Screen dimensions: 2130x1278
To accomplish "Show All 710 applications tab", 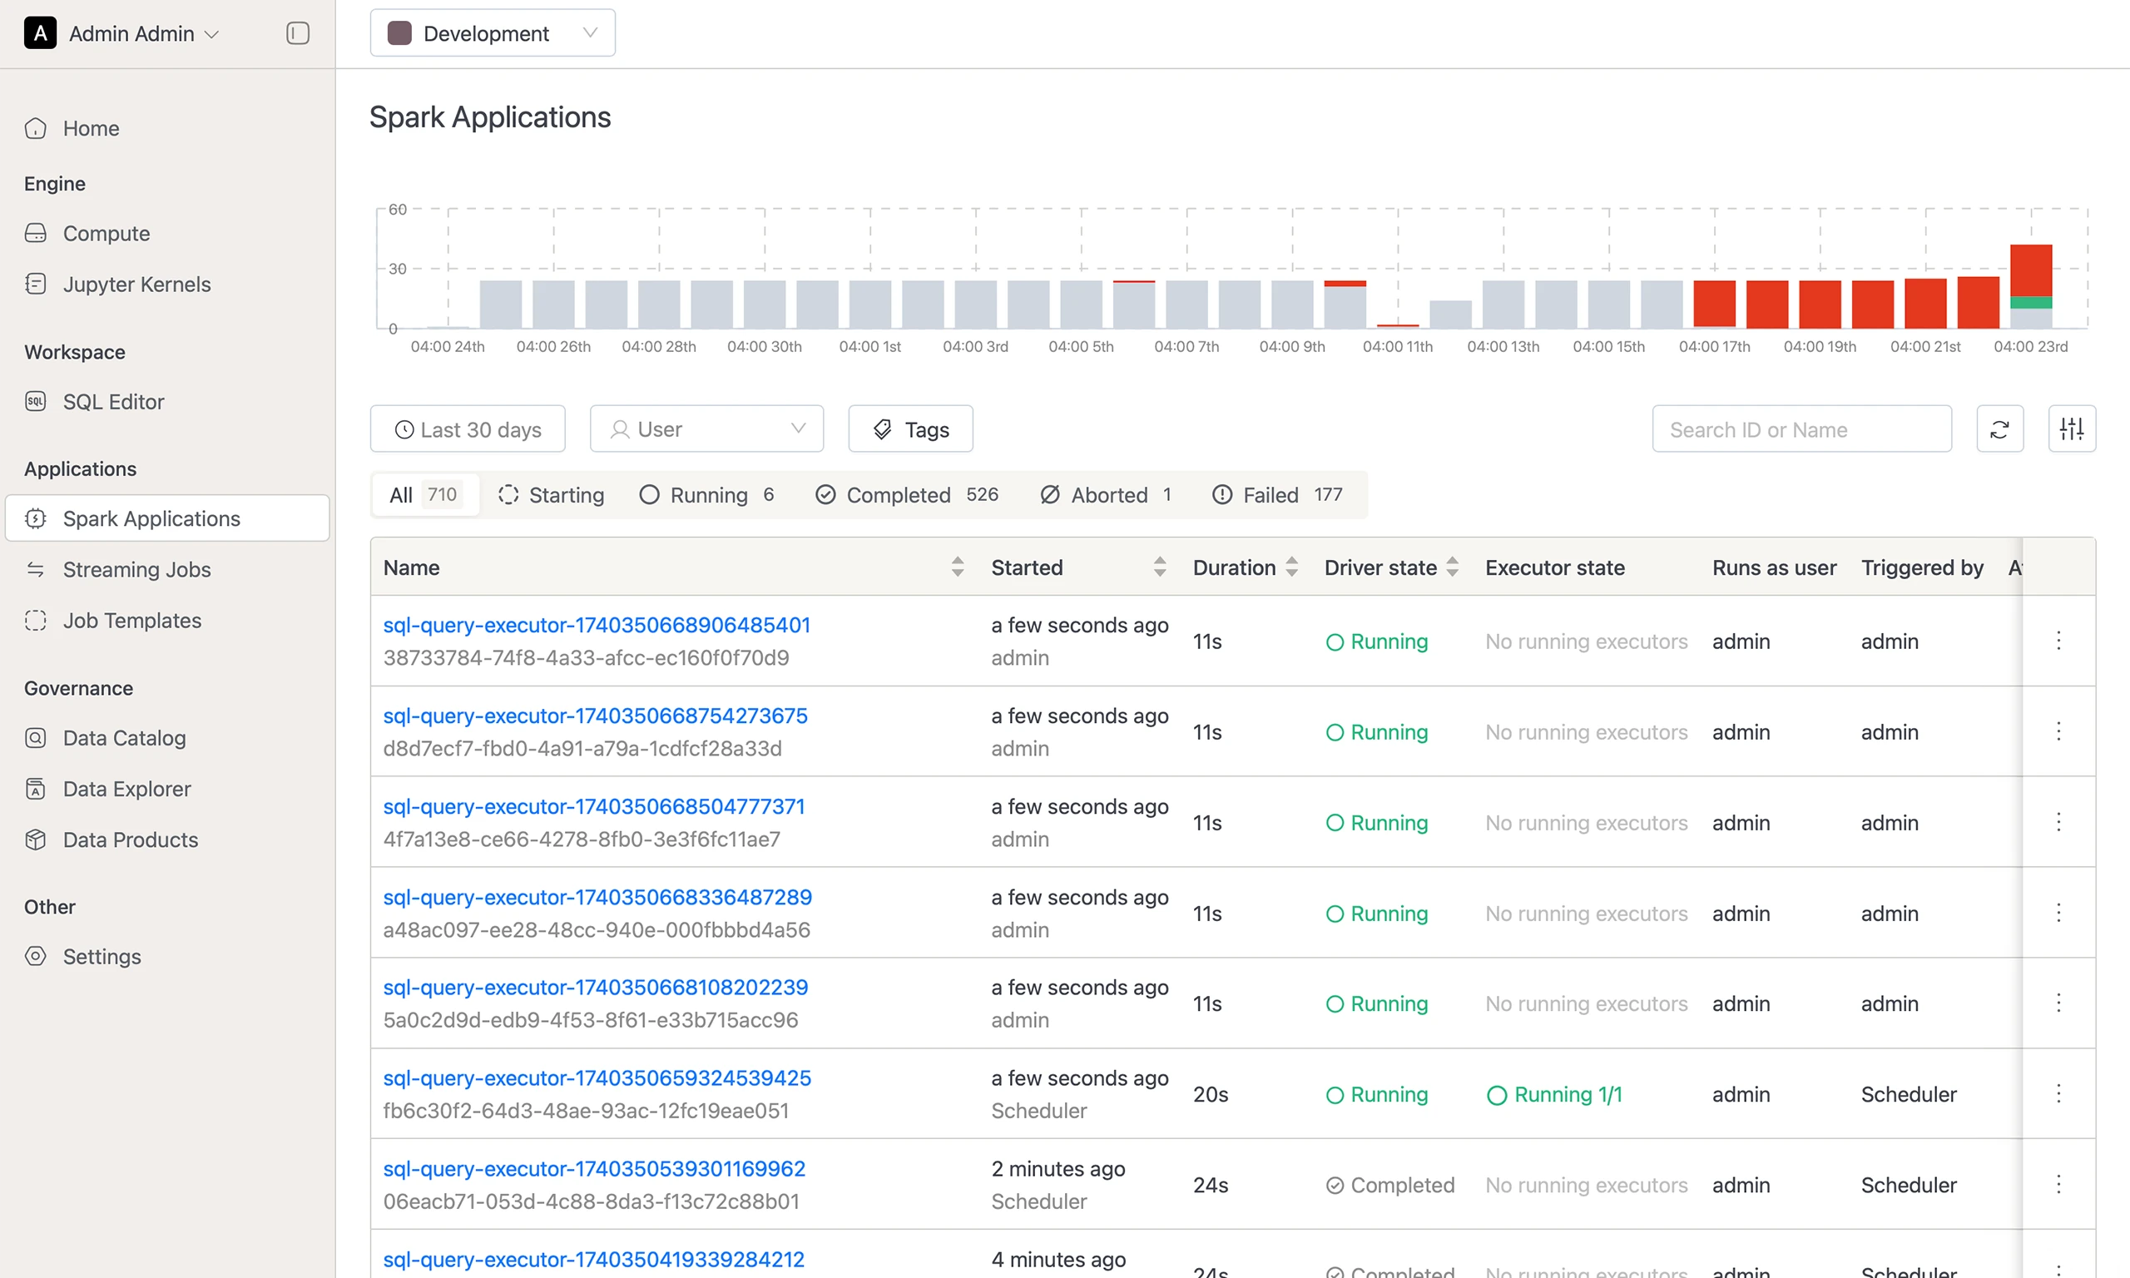I will tap(424, 494).
